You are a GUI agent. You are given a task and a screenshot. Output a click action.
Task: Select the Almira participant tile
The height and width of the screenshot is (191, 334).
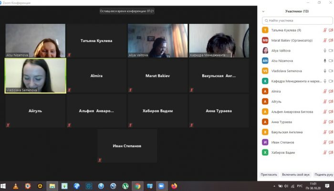96,75
